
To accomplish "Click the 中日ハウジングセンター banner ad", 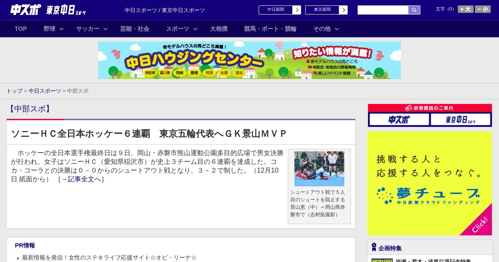I will 249,60.
